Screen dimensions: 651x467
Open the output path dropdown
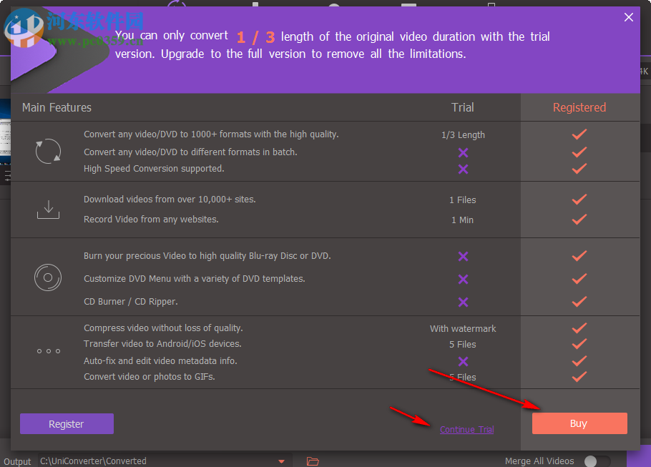click(x=282, y=461)
